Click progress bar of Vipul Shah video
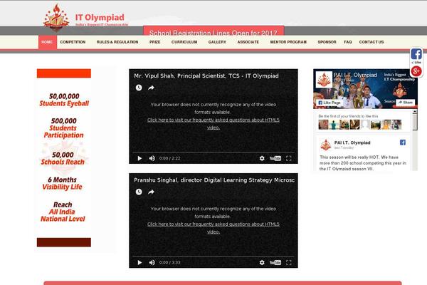The image size is (427, 285). 213,152
